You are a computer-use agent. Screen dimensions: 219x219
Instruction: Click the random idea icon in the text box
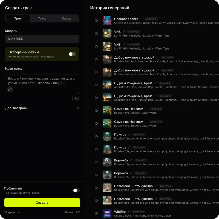point(10,89)
